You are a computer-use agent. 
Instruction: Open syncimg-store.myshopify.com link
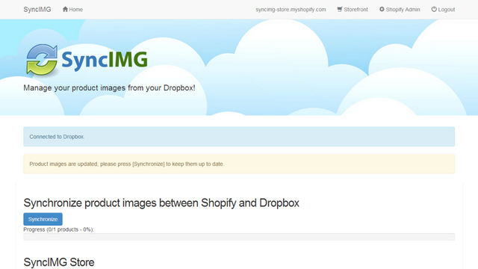click(291, 10)
